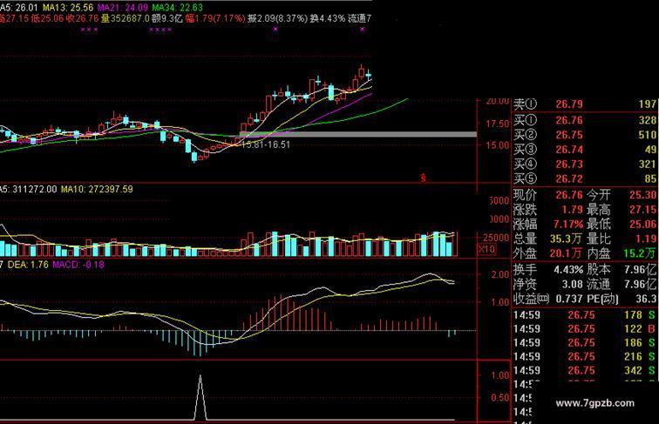This screenshot has width=659, height=424.
Task: Select the 14:59 tick with volume 122 B
Action: 585,329
